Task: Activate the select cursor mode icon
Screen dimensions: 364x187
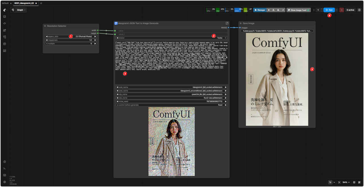Action: (330, 182)
